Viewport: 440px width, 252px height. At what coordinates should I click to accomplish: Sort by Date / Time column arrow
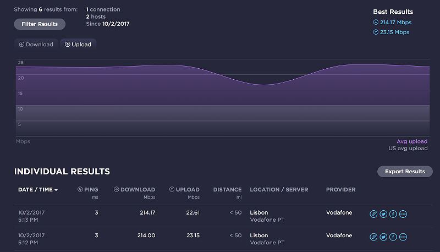coord(56,190)
